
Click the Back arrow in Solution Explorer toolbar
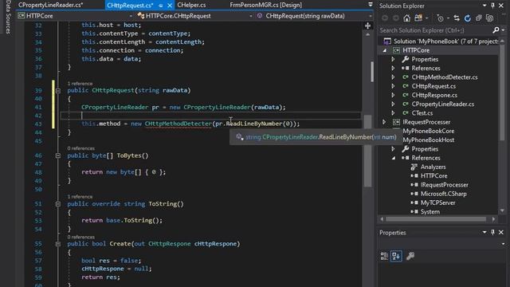click(x=385, y=18)
